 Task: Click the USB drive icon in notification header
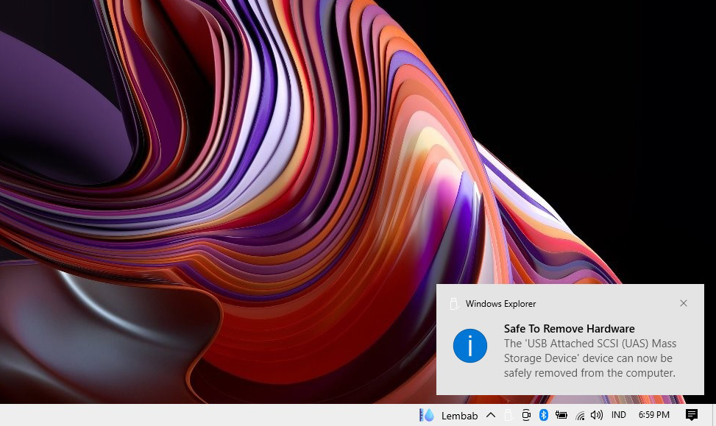tap(454, 304)
